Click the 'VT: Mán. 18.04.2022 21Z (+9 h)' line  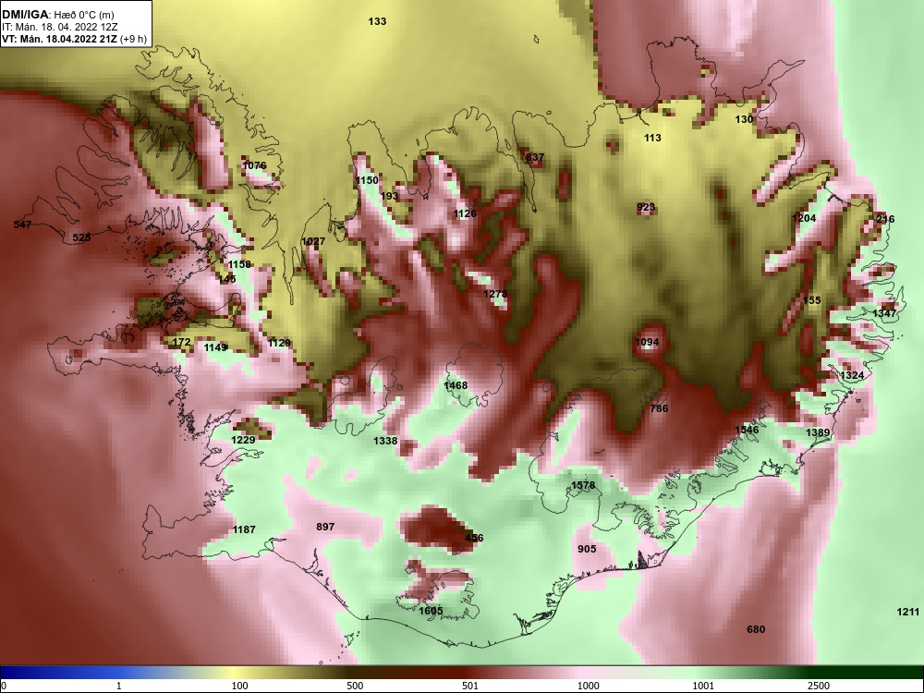pos(74,39)
